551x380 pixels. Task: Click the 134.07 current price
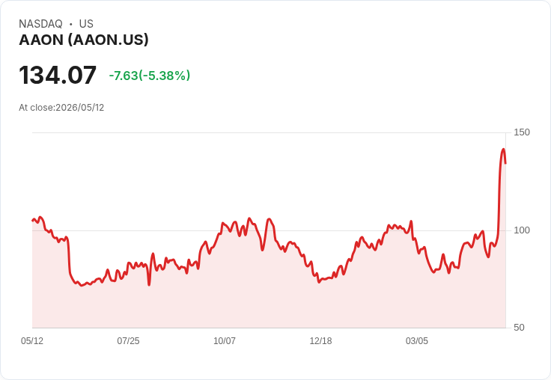(x=58, y=75)
